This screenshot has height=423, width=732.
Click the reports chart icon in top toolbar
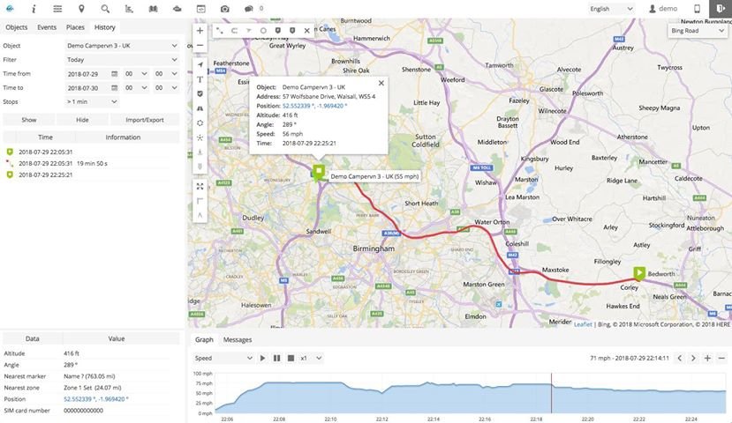[x=130, y=9]
